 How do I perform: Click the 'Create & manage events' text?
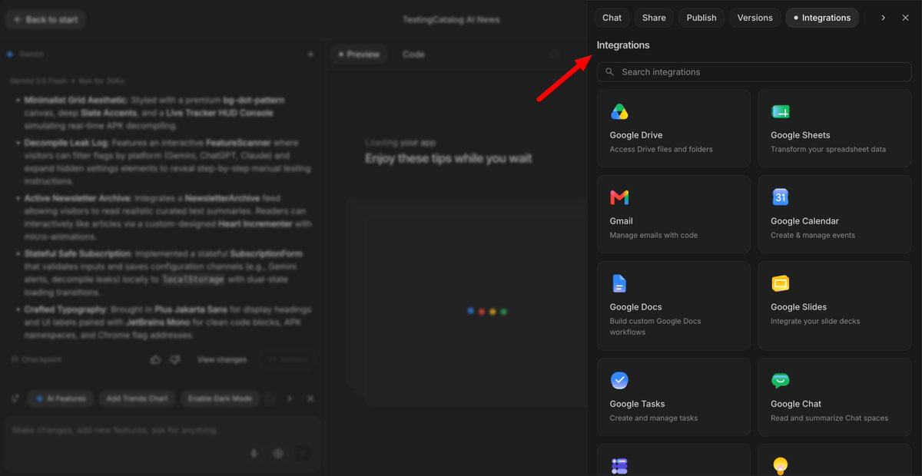pos(813,236)
